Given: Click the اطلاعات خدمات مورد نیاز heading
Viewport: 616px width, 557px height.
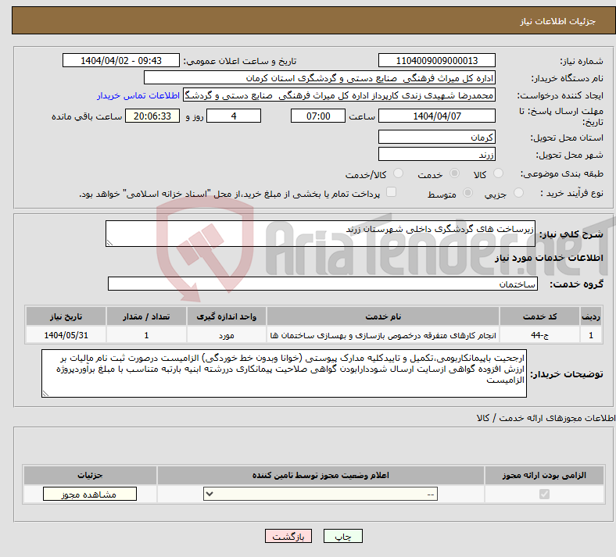Looking at the screenshot, I should (549, 258).
